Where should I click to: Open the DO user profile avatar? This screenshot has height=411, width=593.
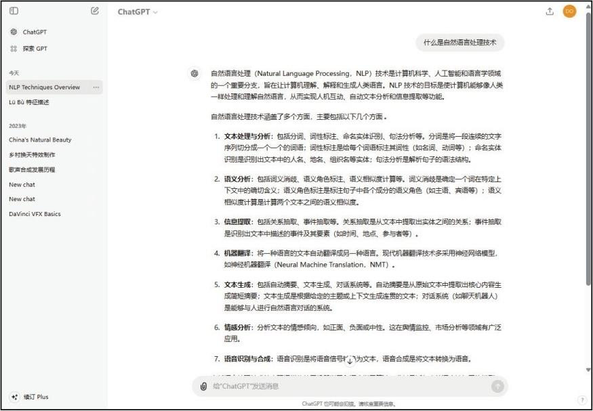point(569,12)
